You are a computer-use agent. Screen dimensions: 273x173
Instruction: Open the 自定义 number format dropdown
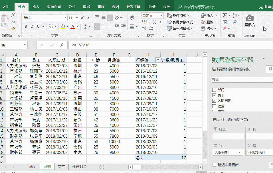pyautogui.click(x=161, y=16)
